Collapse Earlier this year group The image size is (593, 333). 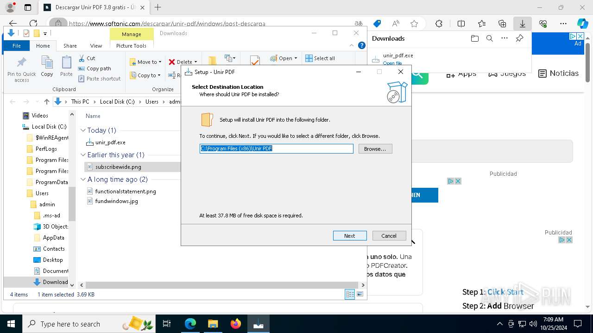pyautogui.click(x=83, y=155)
